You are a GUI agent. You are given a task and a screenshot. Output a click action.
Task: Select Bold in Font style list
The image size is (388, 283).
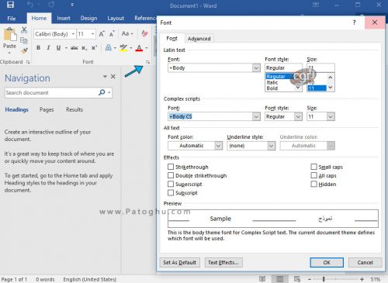coord(272,88)
